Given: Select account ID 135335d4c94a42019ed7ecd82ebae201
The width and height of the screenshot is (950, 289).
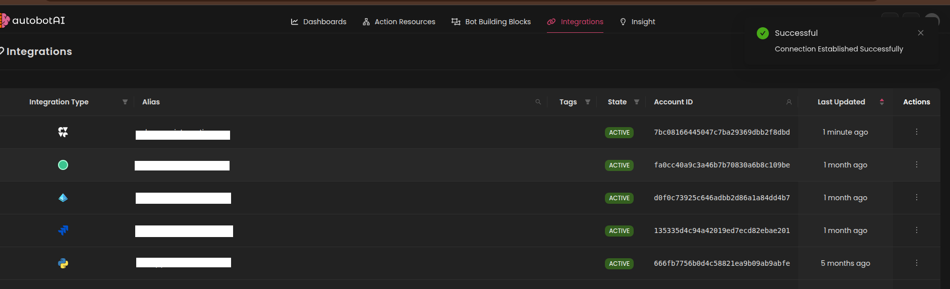Looking at the screenshot, I should click(x=721, y=230).
